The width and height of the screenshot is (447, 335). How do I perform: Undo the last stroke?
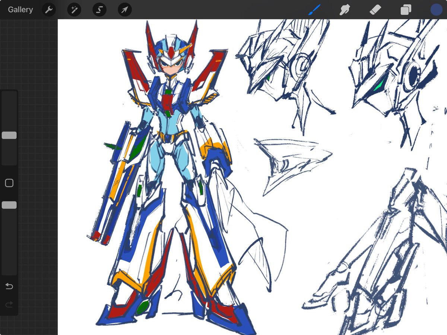tap(9, 286)
